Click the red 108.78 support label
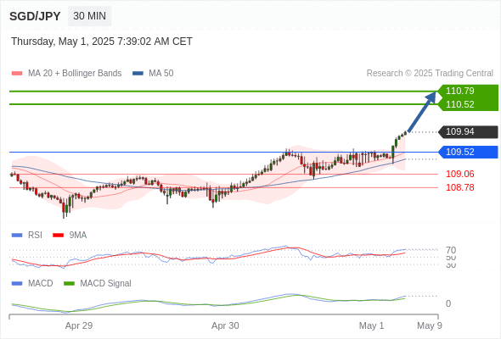 pos(459,187)
